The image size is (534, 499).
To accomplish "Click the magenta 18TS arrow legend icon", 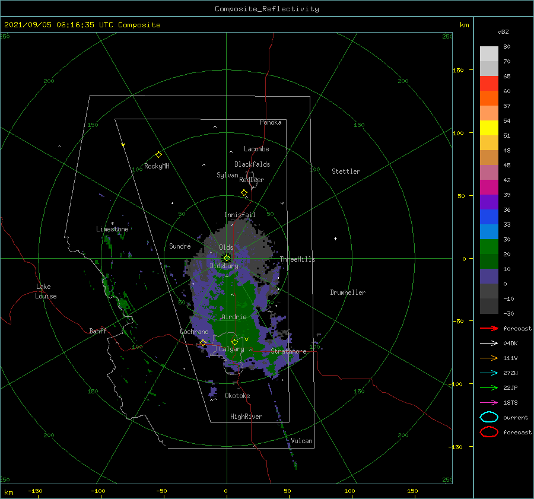I will [x=489, y=403].
